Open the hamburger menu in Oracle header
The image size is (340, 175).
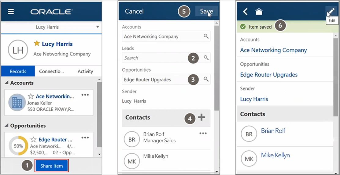[x=11, y=12]
